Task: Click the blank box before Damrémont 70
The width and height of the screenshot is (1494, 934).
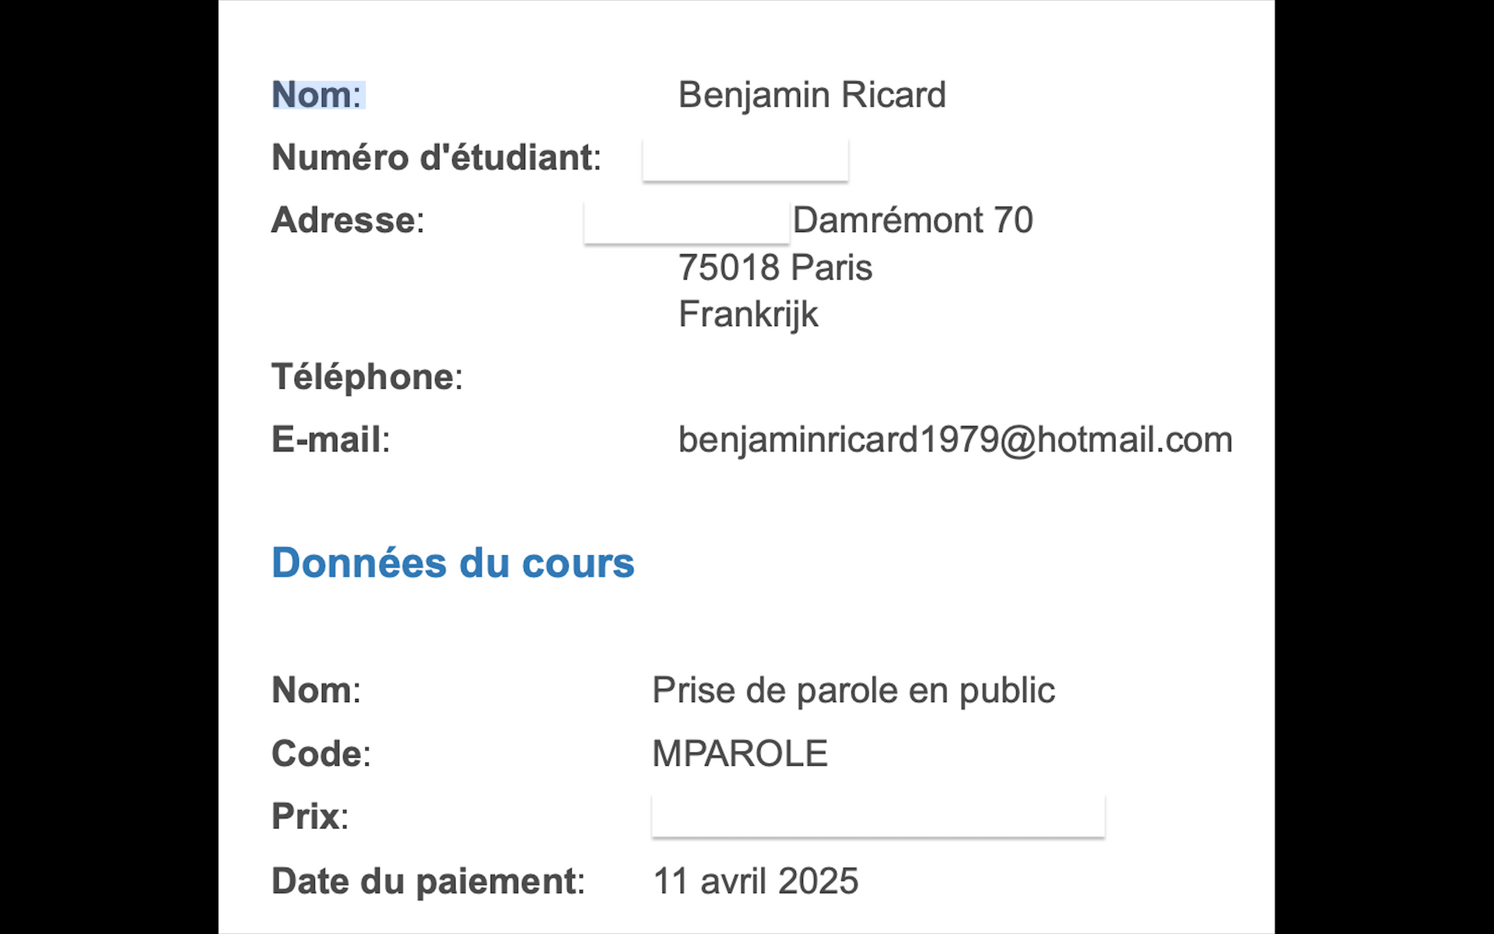Action: [686, 223]
